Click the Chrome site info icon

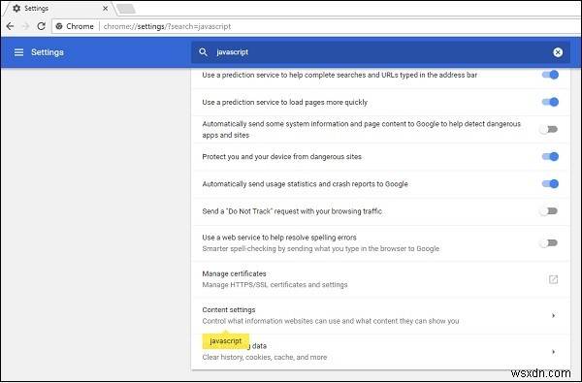point(59,26)
